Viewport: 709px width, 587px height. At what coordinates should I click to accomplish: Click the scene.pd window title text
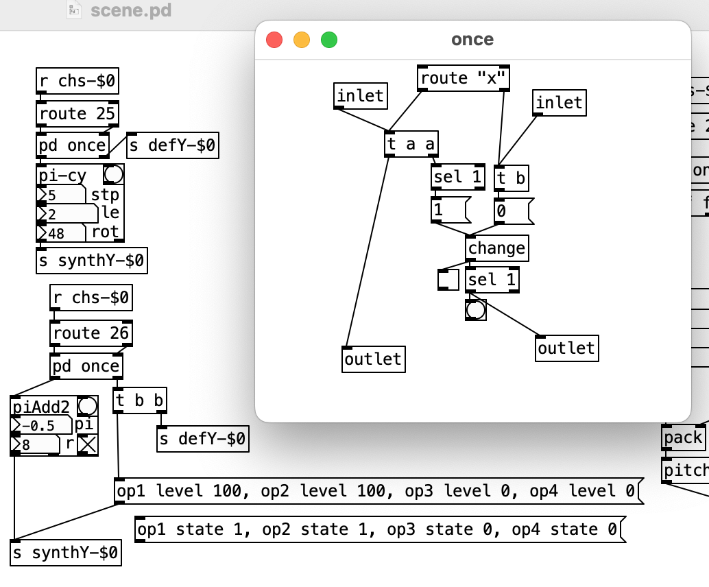131,10
